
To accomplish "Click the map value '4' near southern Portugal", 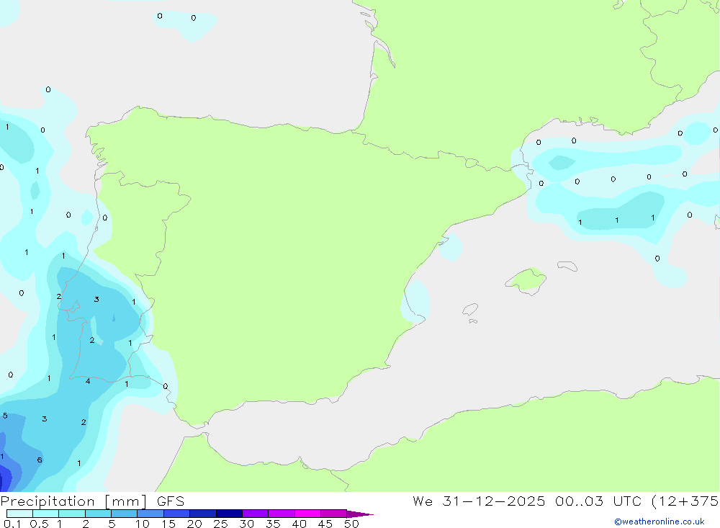I will coord(88,381).
